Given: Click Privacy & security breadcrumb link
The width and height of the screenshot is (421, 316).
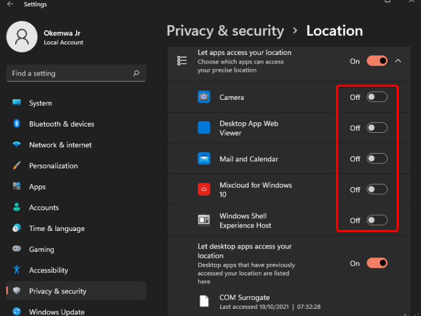Looking at the screenshot, I should coord(225,31).
